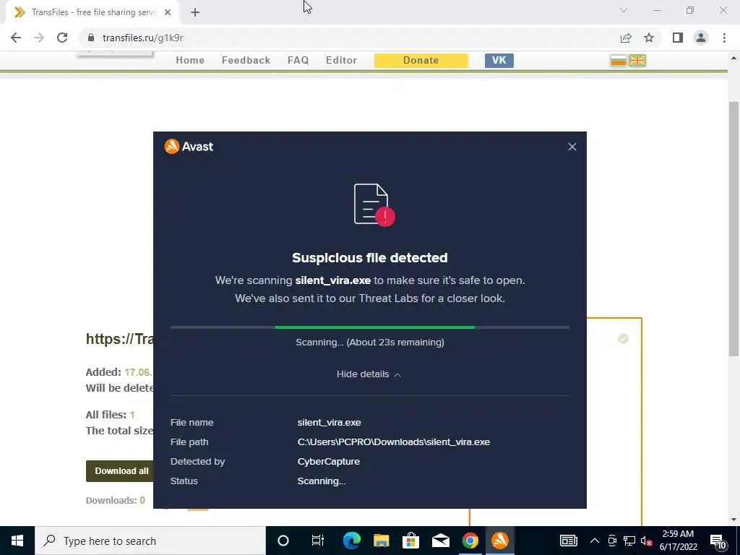Click the Download all button
Screen dimensions: 740x555
point(121,471)
